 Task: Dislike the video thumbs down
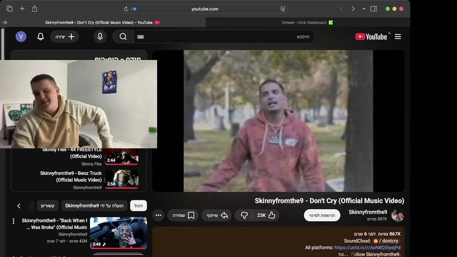coord(244,215)
